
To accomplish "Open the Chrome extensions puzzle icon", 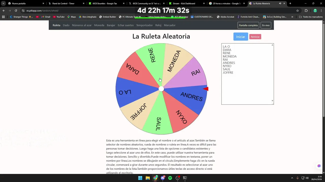I will 306,11.
